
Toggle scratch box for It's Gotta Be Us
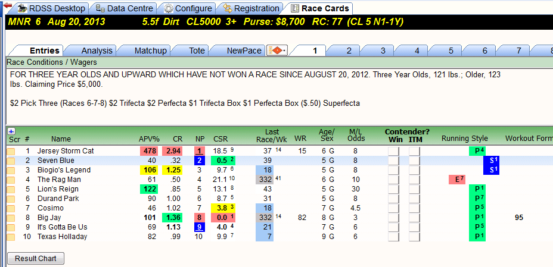coord(11,227)
